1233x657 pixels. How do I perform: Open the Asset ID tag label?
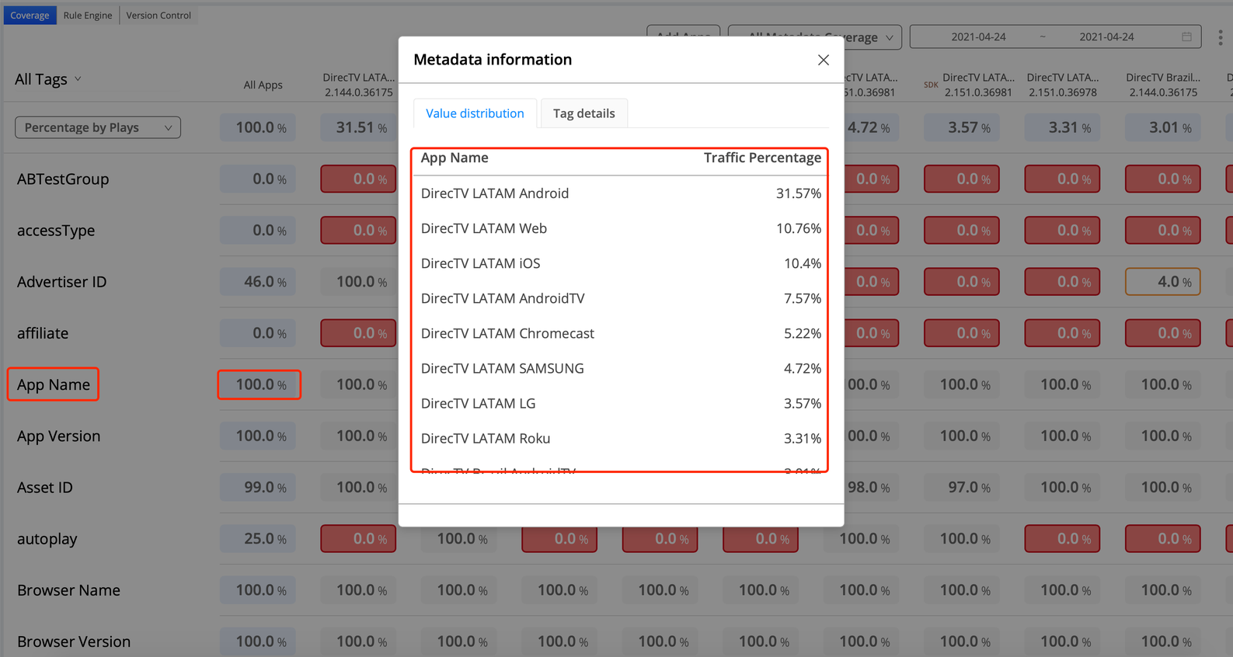(x=45, y=487)
